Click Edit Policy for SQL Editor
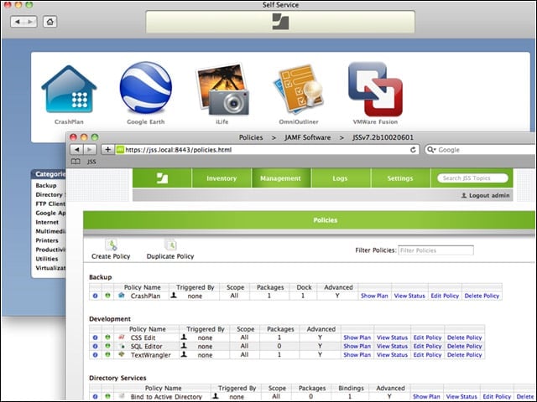Screen dimensions: 537x402 [427, 346]
